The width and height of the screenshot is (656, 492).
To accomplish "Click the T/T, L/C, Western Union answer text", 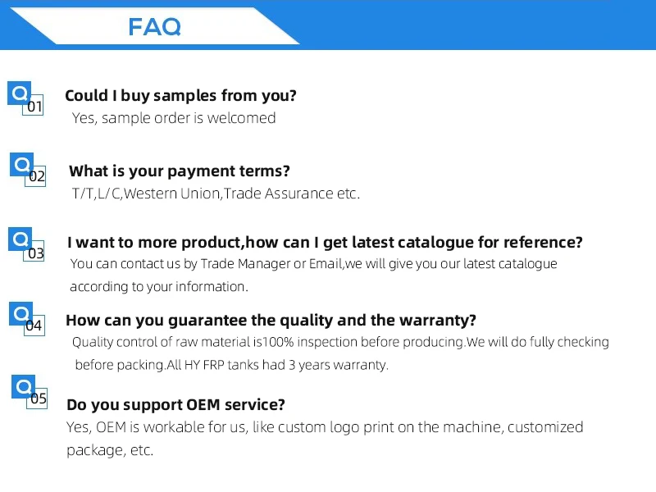I will click(216, 194).
